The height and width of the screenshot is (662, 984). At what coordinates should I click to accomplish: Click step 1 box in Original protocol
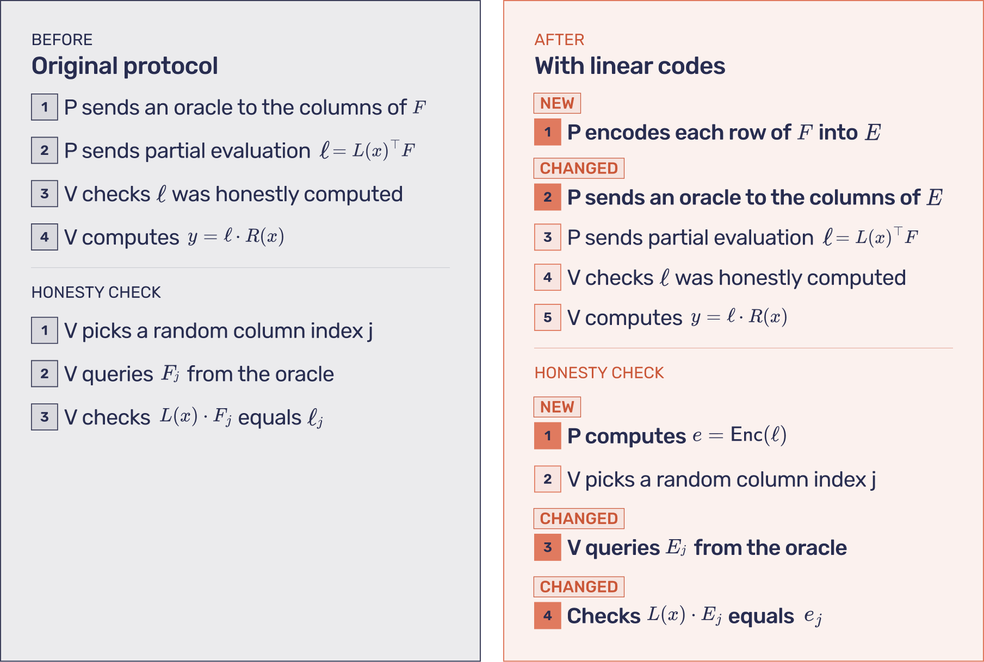45,107
